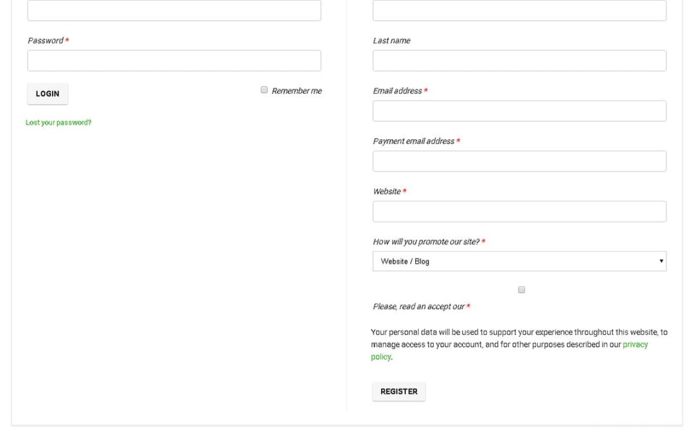Click into the Website text field
Image resolution: width=694 pixels, height=433 pixels.
pyautogui.click(x=519, y=212)
